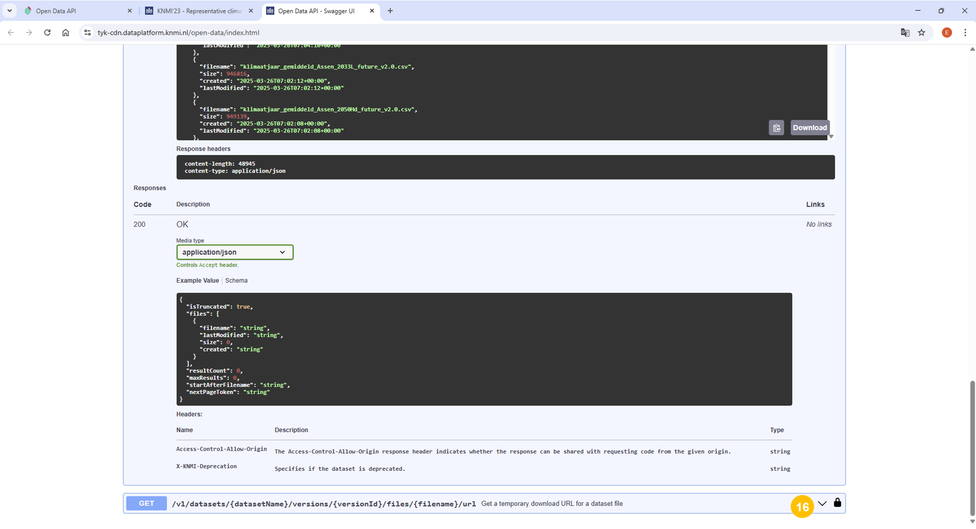Bookmark this page with star icon
976x529 pixels.
921,33
